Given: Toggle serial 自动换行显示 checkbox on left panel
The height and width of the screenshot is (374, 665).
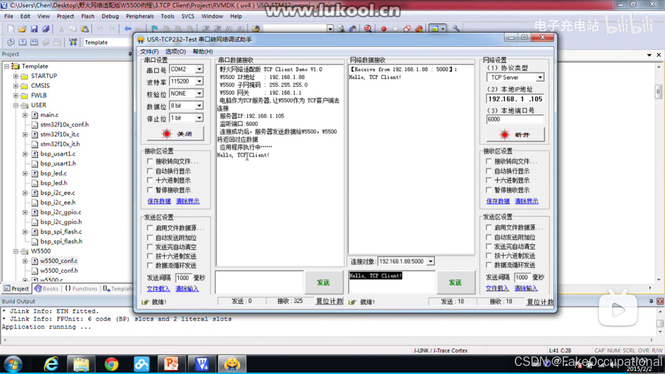Looking at the screenshot, I should click(x=150, y=171).
